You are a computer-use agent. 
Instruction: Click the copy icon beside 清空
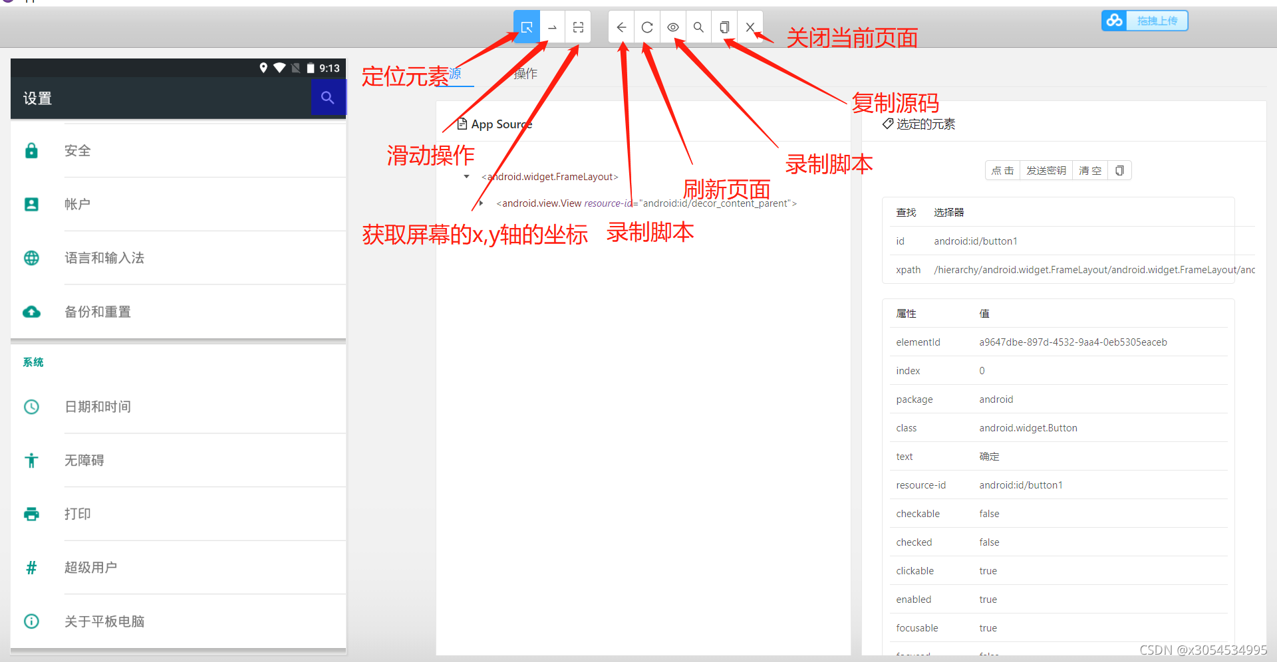pyautogui.click(x=1120, y=170)
